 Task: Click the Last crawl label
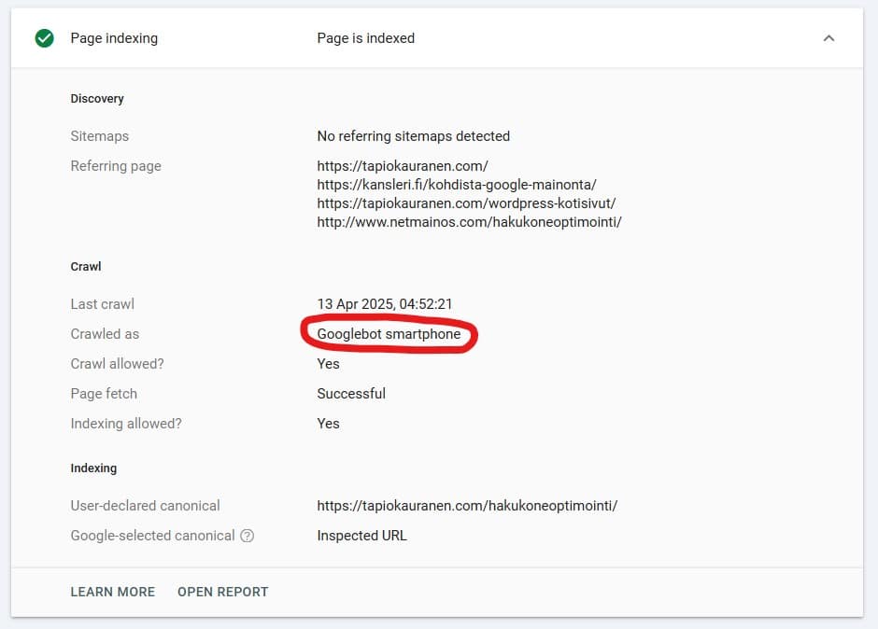point(103,304)
